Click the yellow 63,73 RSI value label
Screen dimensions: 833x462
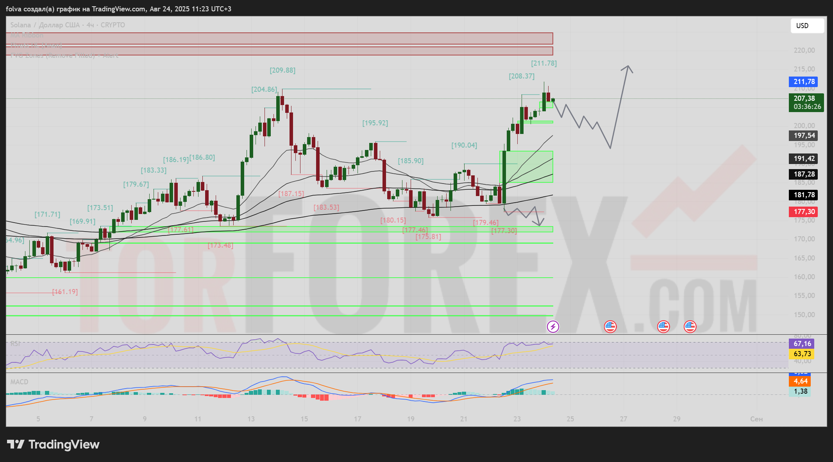tap(801, 354)
